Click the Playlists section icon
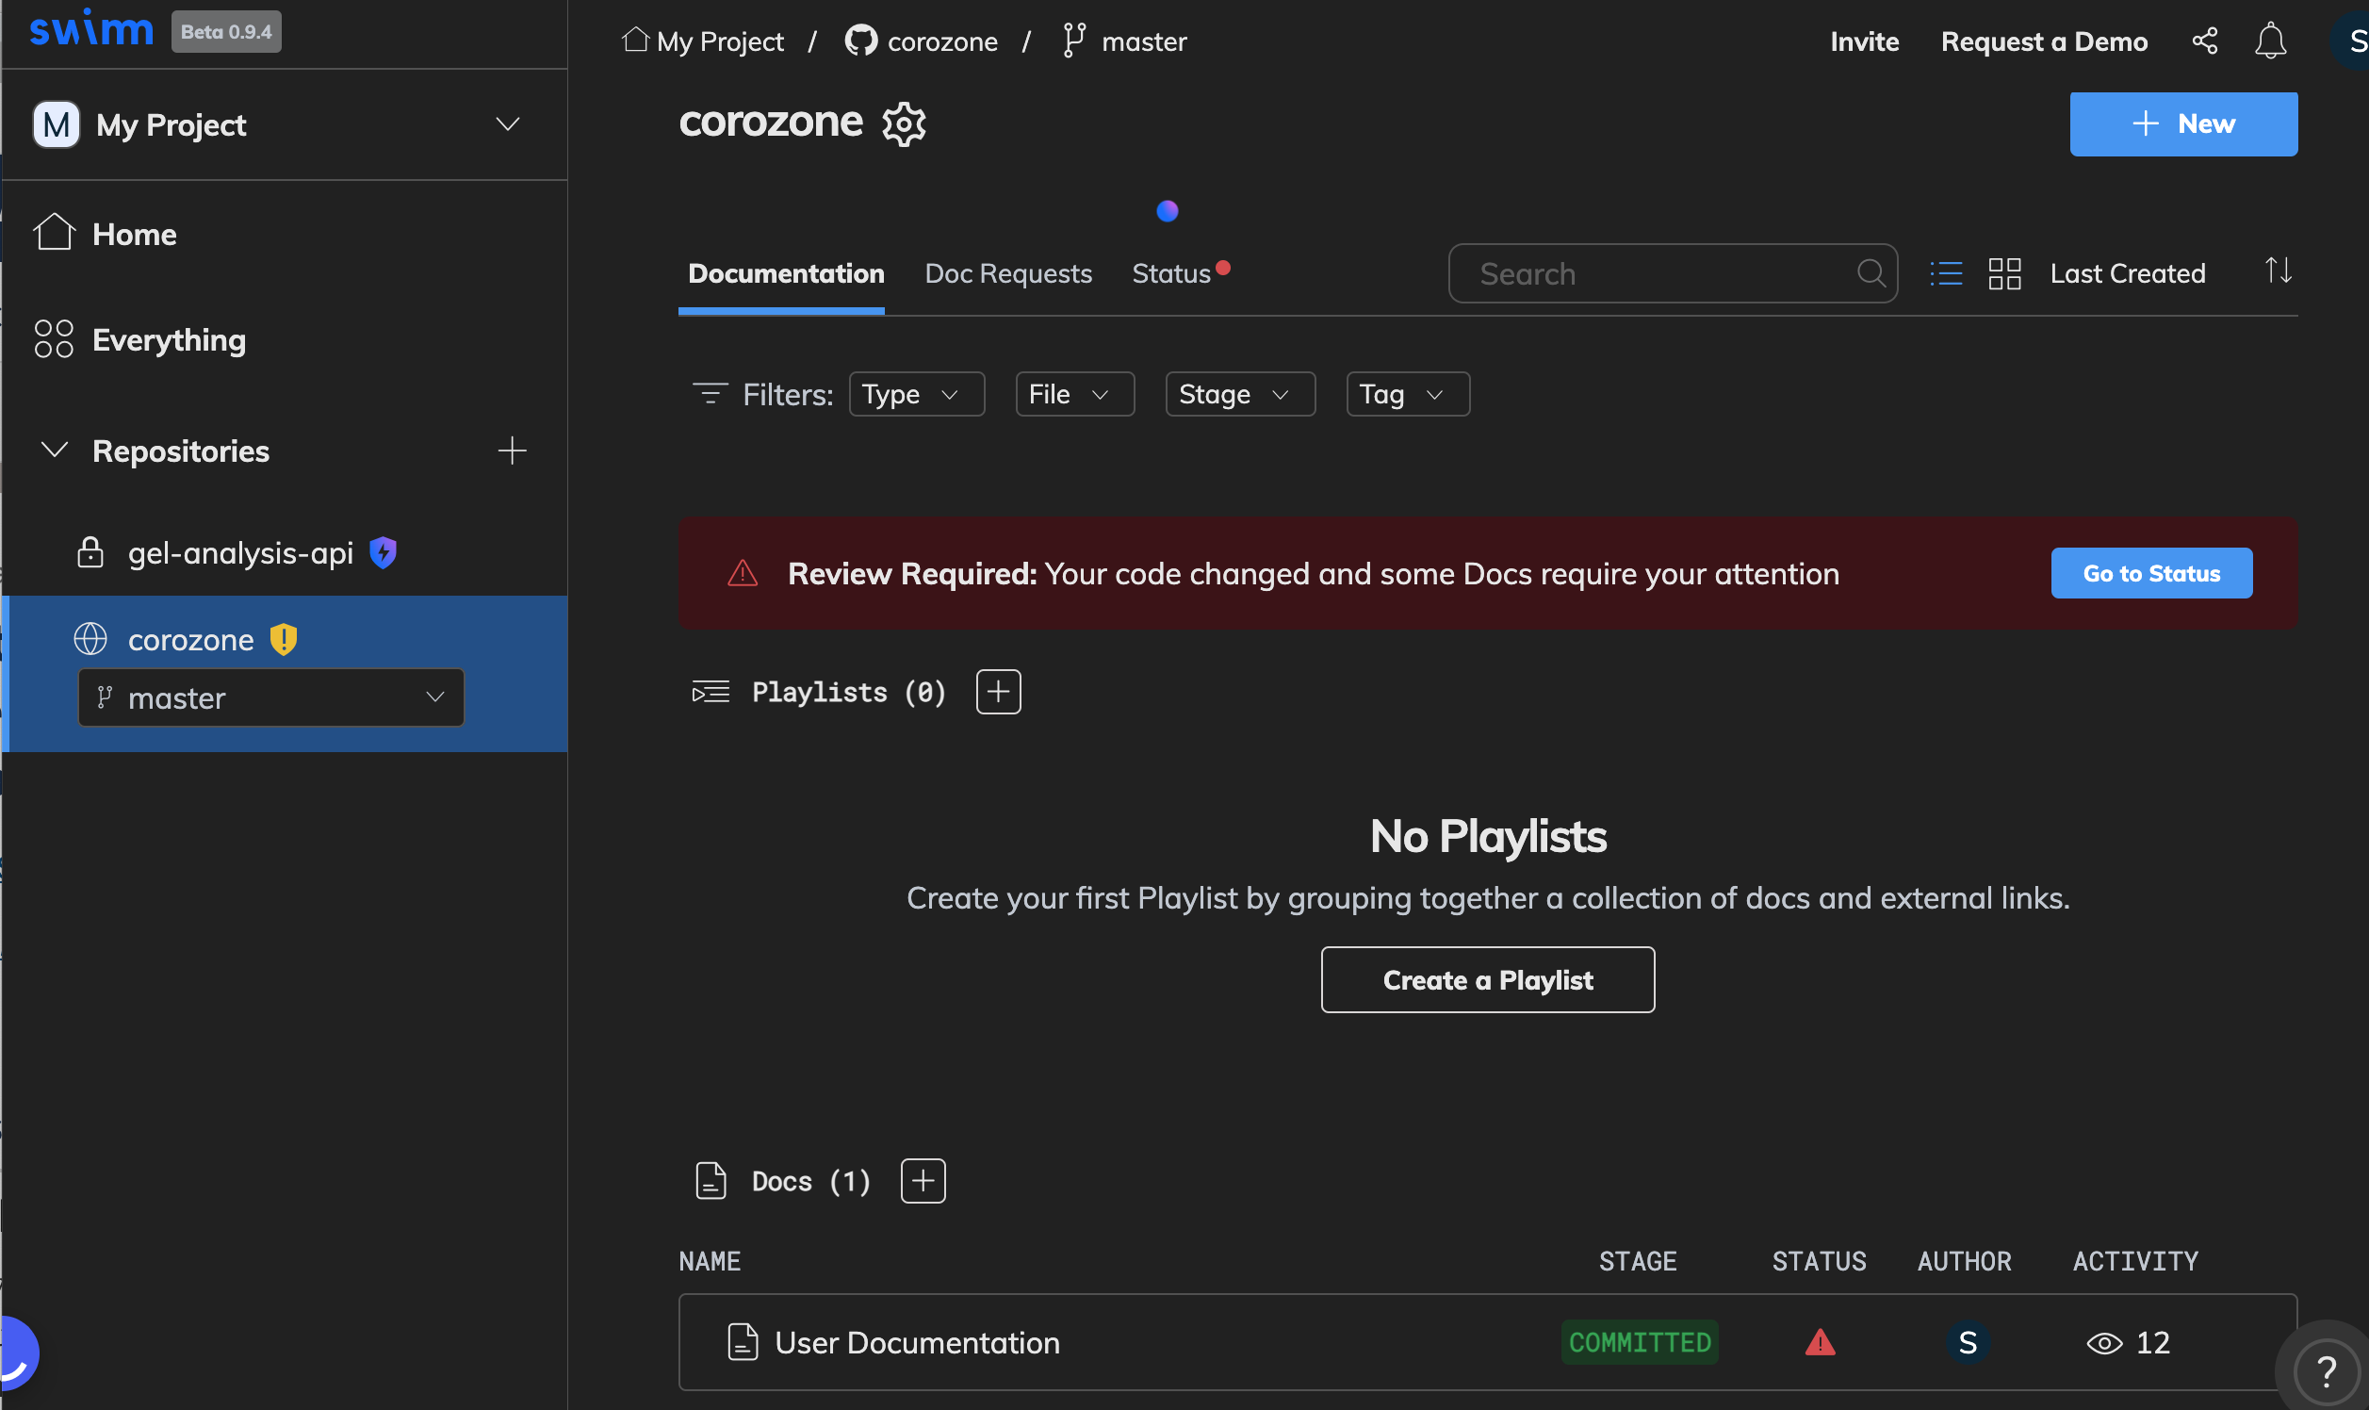 711,692
